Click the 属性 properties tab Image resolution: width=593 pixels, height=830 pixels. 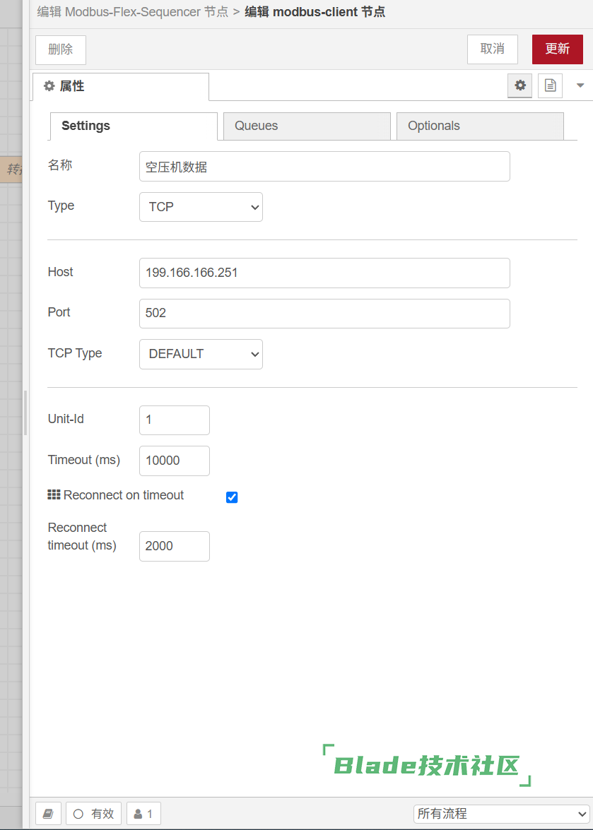click(x=121, y=86)
